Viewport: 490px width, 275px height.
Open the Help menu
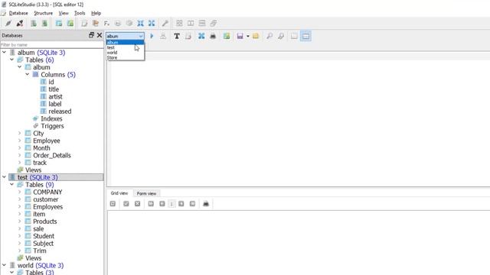[96, 13]
